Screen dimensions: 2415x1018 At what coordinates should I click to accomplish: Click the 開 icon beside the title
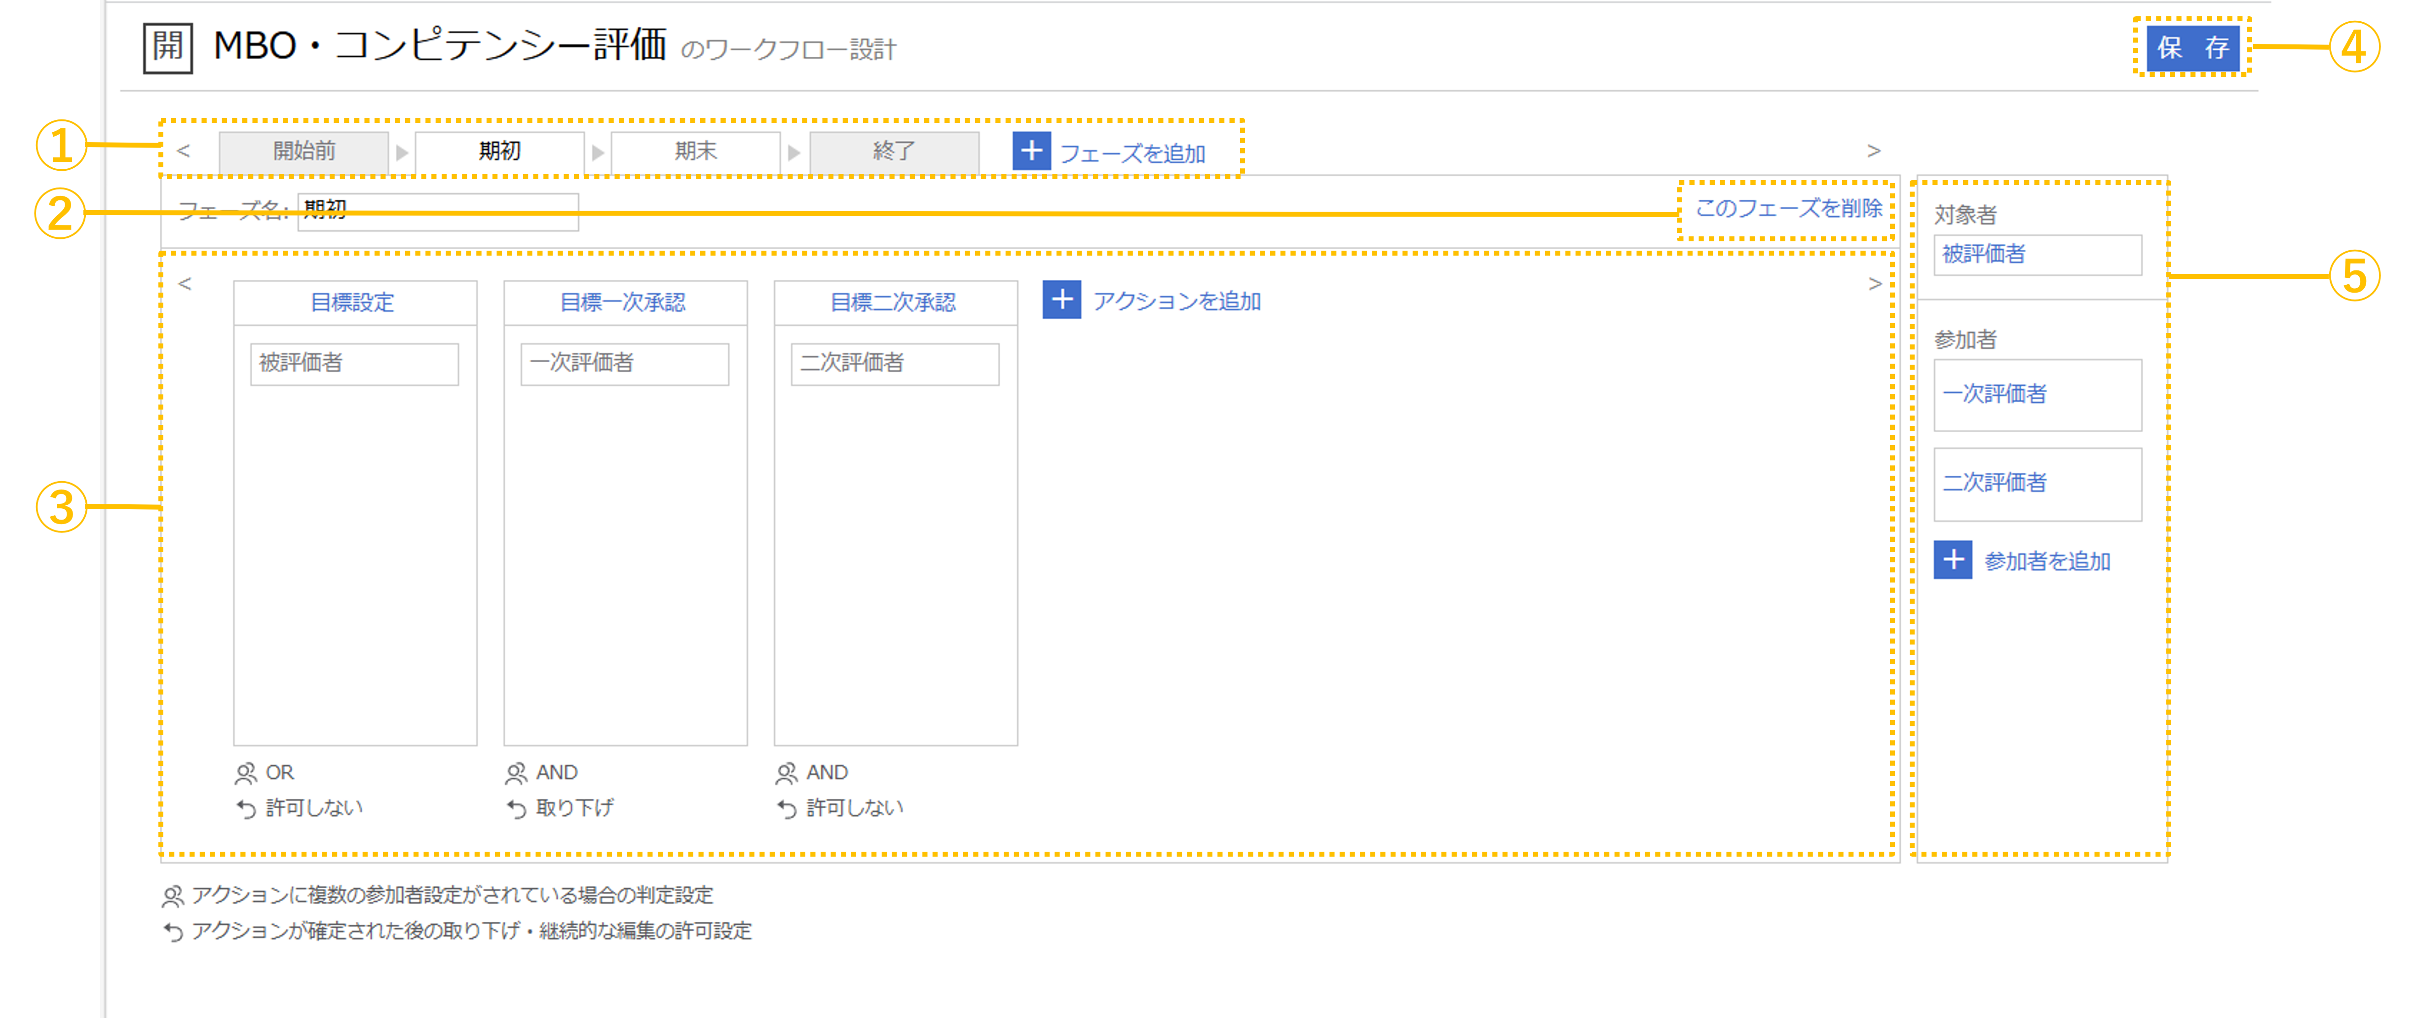(168, 47)
